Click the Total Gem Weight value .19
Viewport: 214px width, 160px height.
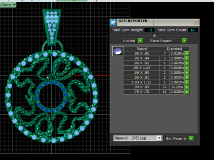(x=149, y=30)
